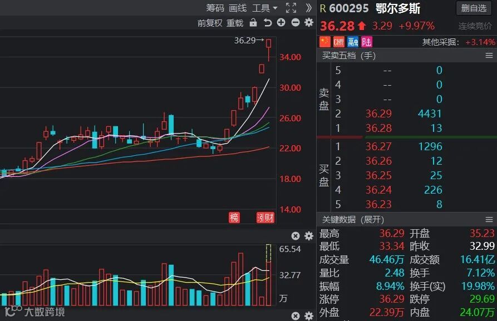Open chart settings gear in top toolbar
Image resolution: width=497 pixels, height=321 pixels.
[309, 22]
